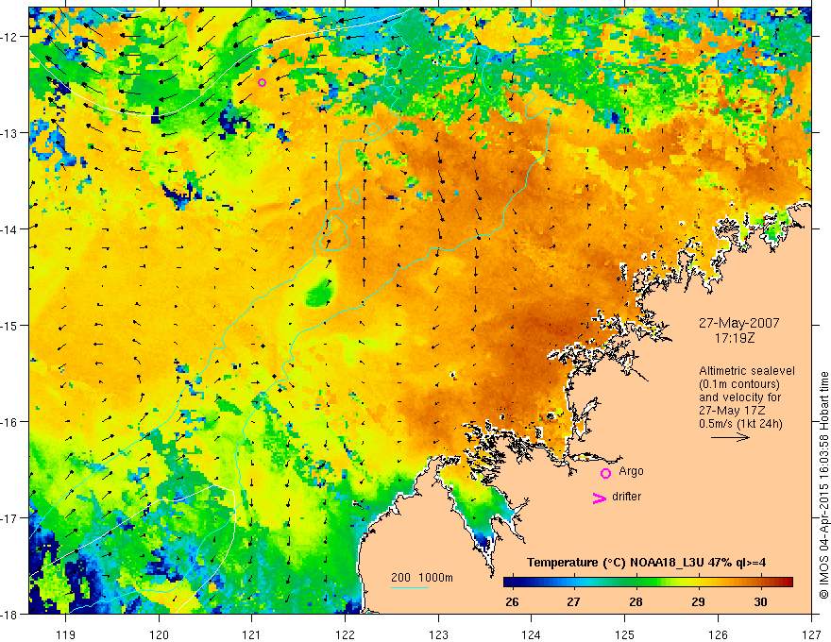Click the green 28° region of colorbar

pyautogui.click(x=636, y=583)
